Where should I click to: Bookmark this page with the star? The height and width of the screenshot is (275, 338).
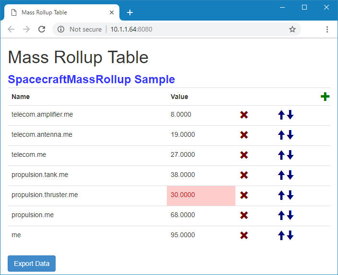[292, 29]
